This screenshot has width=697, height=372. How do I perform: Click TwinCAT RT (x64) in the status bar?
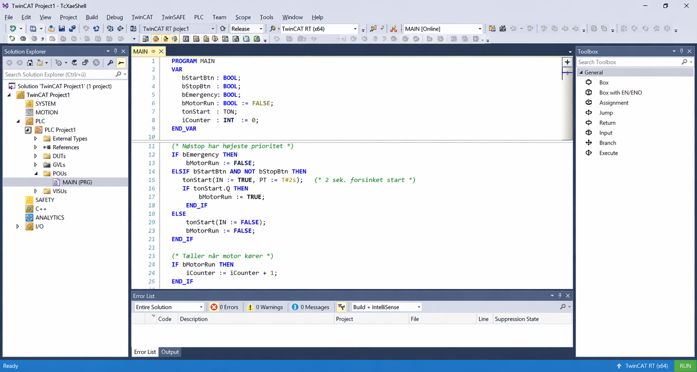pyautogui.click(x=646, y=366)
